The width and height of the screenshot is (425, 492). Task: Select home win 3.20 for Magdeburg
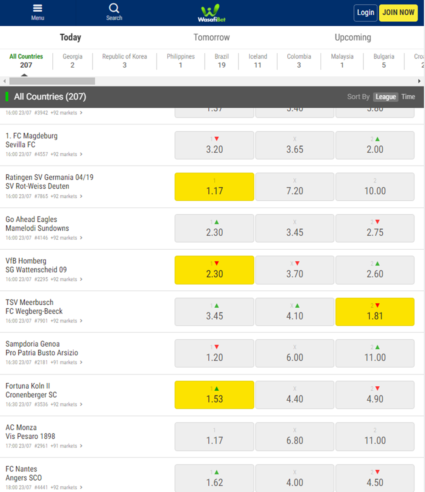(214, 145)
